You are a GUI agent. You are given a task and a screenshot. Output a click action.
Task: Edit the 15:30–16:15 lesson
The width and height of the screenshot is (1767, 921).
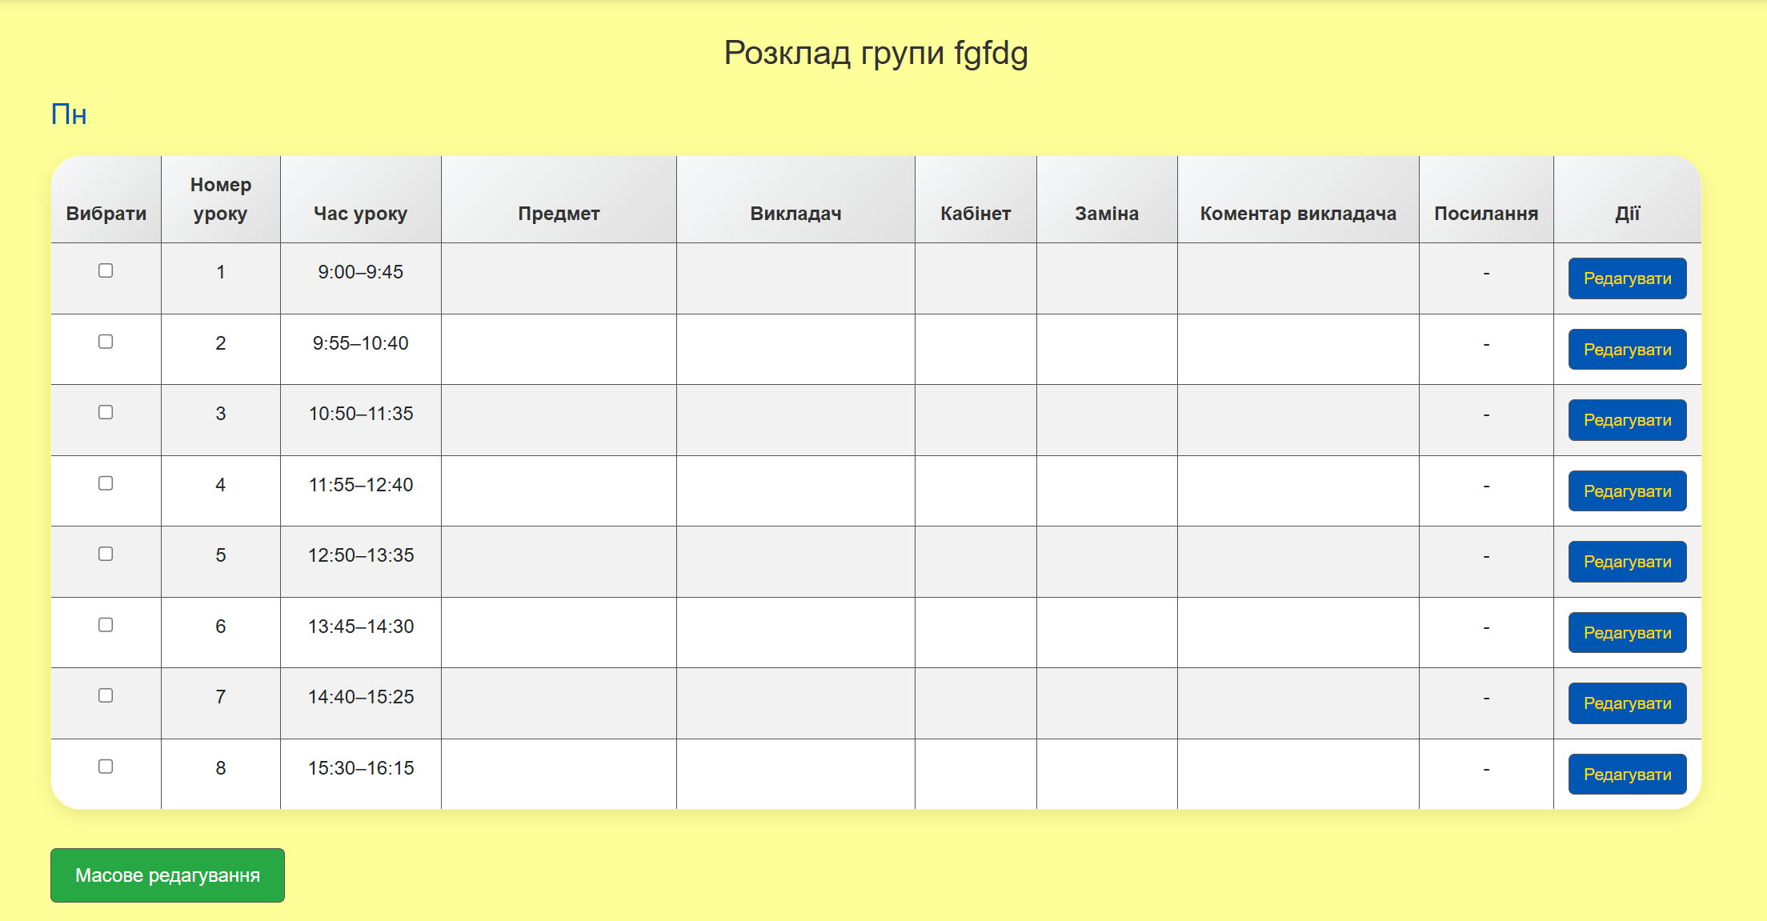coord(1627,775)
